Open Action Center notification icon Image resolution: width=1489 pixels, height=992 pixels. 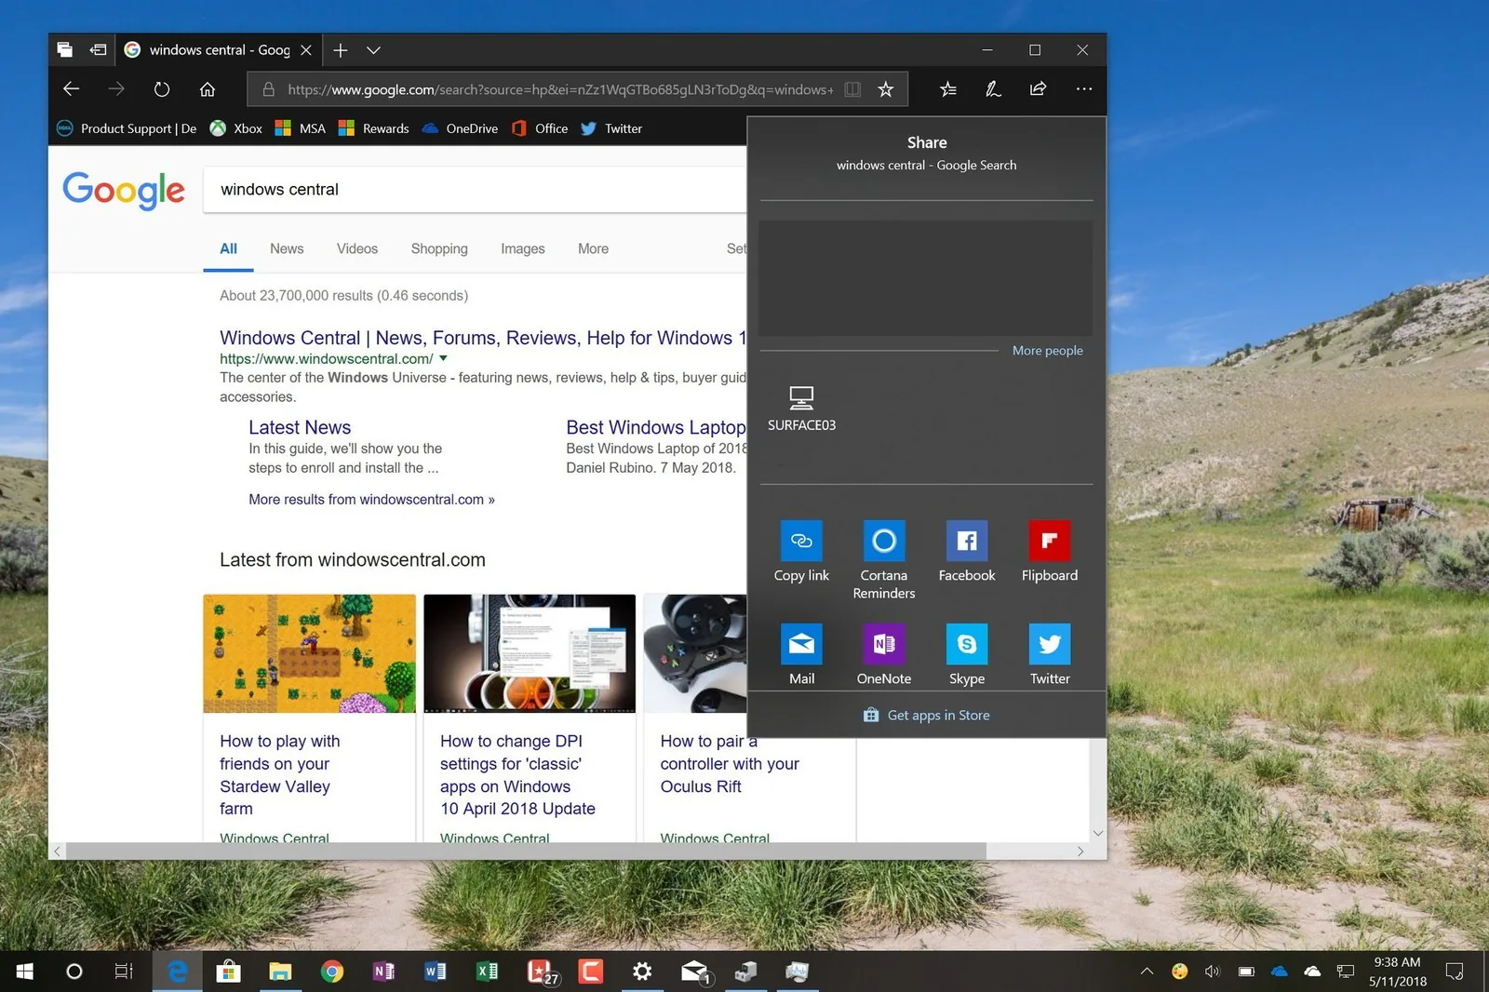1455,972
